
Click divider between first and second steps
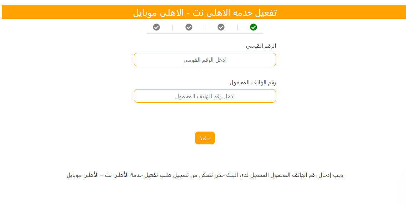pos(237,27)
